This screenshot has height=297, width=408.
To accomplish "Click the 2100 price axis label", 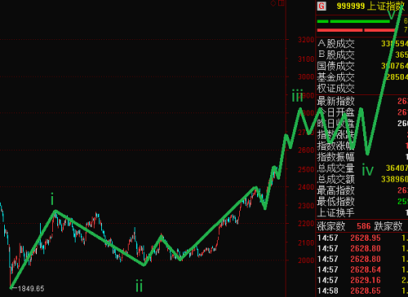I will (x=306, y=243).
